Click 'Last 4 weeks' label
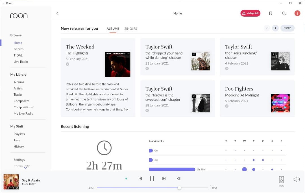Viewport: 305px width, 193px height. pyautogui.click(x=156, y=141)
